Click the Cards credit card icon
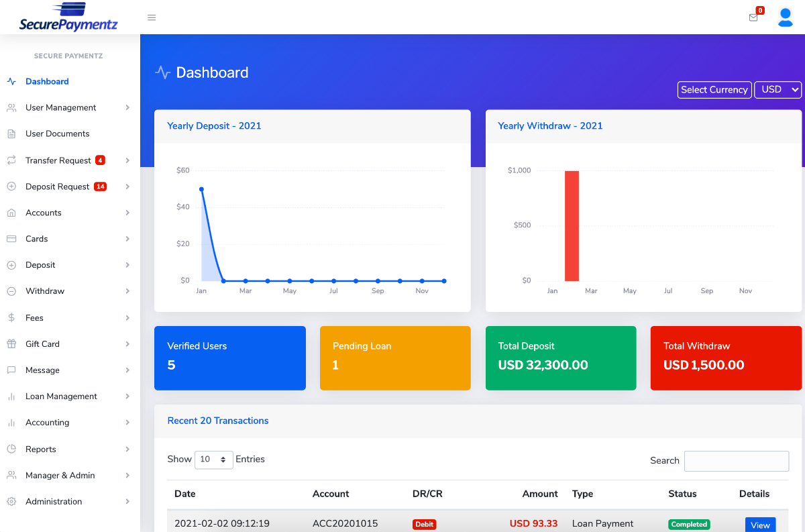805x532 pixels. click(x=11, y=239)
